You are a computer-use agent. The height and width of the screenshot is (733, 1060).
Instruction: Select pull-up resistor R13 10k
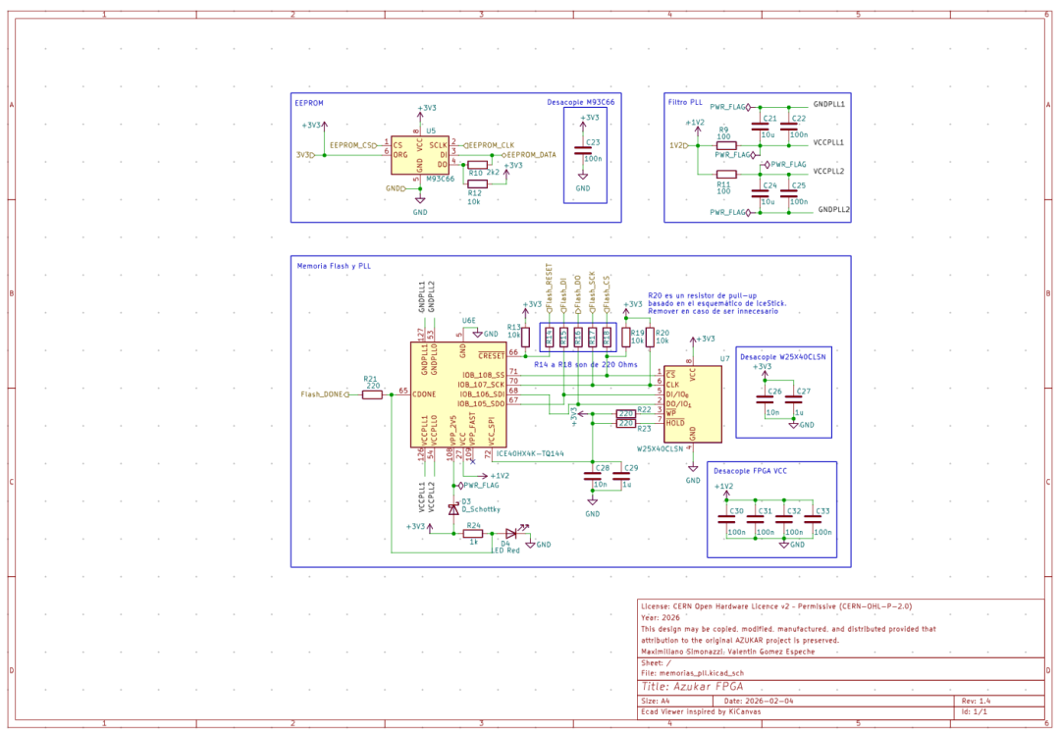526,338
